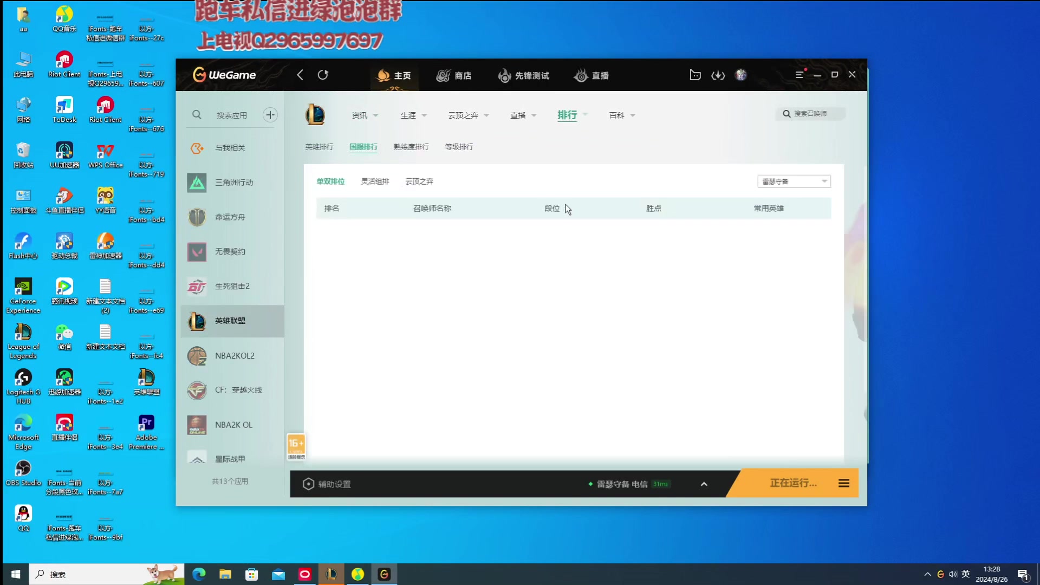
Task: Add an application with plus button
Action: [270, 115]
